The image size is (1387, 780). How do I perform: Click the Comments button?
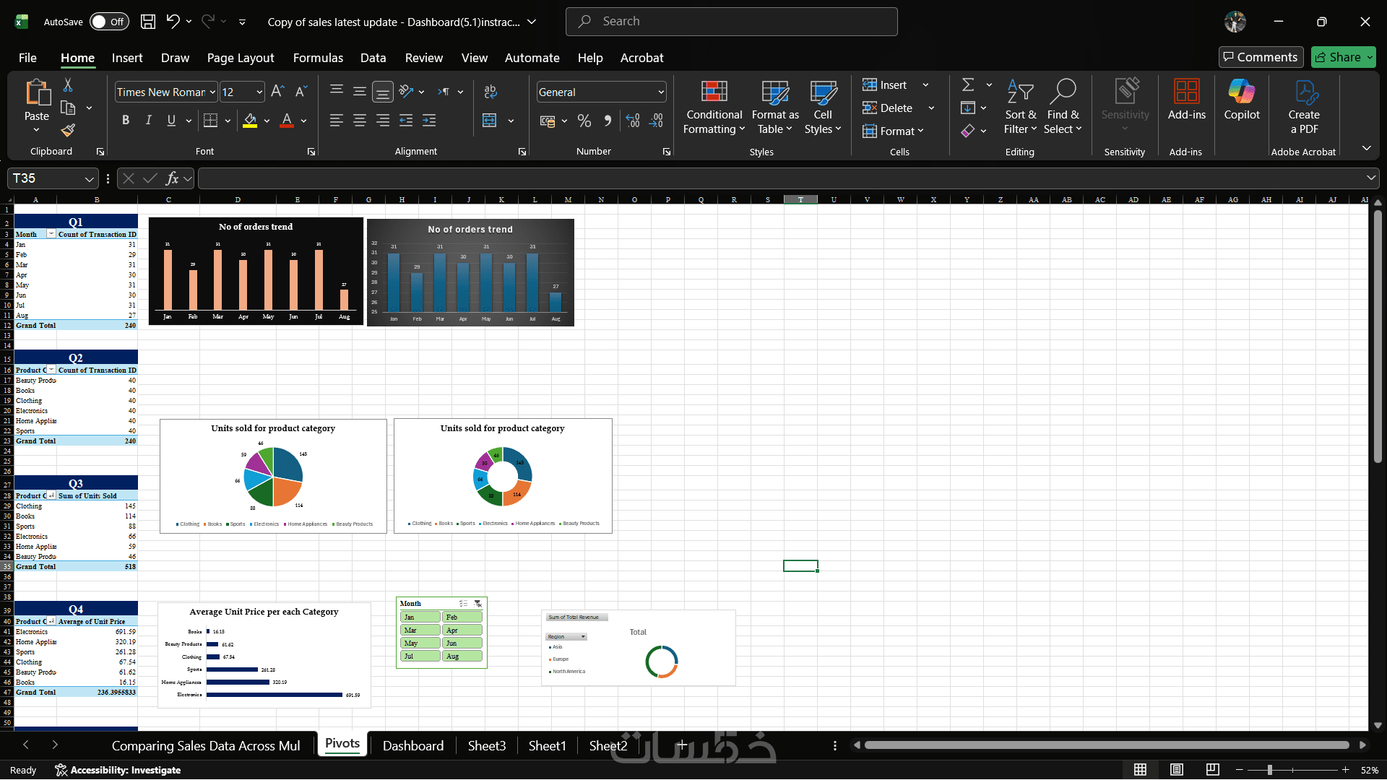tap(1260, 57)
